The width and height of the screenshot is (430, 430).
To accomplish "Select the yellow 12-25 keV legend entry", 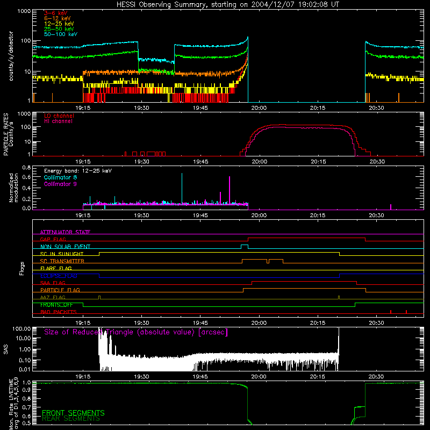I will [x=59, y=24].
